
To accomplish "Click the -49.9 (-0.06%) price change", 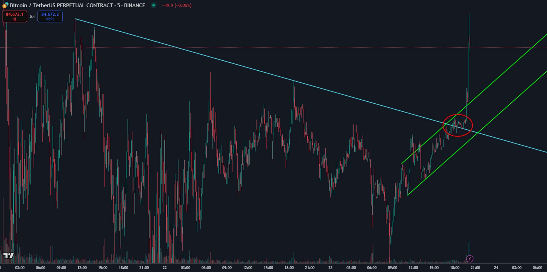I will tap(177, 5).
